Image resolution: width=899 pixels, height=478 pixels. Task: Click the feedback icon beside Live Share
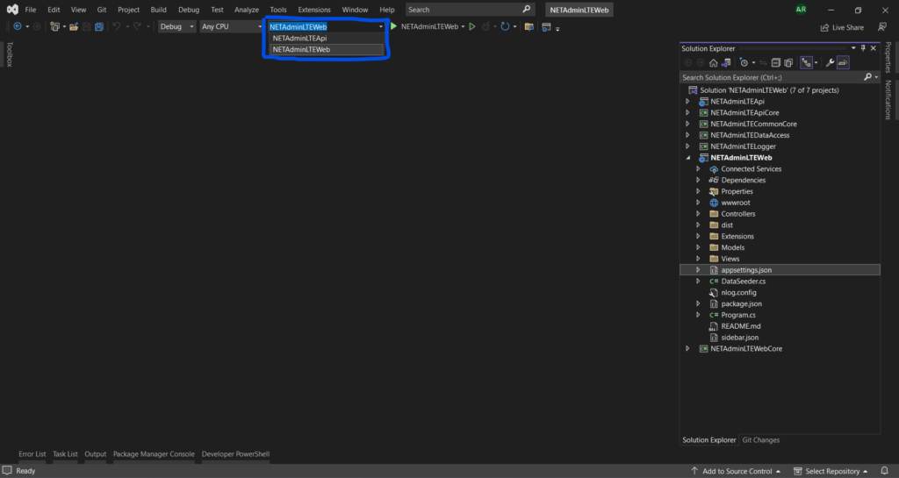(x=882, y=27)
